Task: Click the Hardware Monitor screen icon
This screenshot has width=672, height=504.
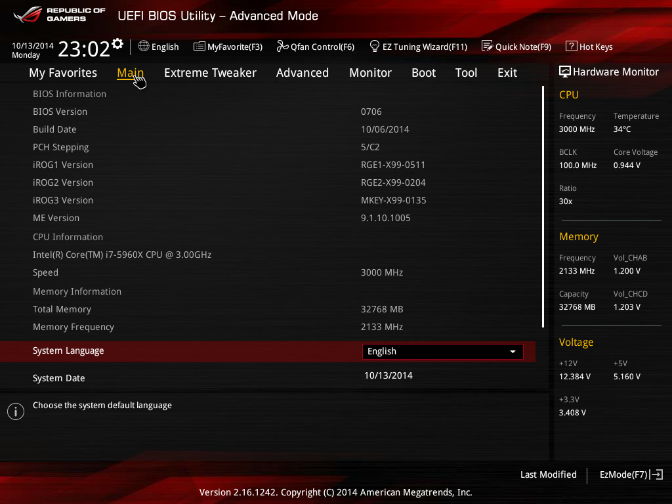Action: (x=565, y=72)
